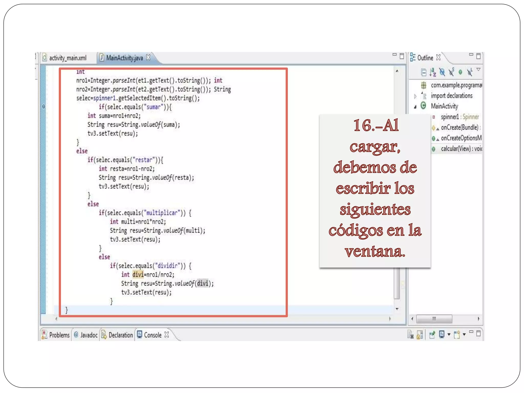Click Collapse All icon in Outline toolbar

424,72
